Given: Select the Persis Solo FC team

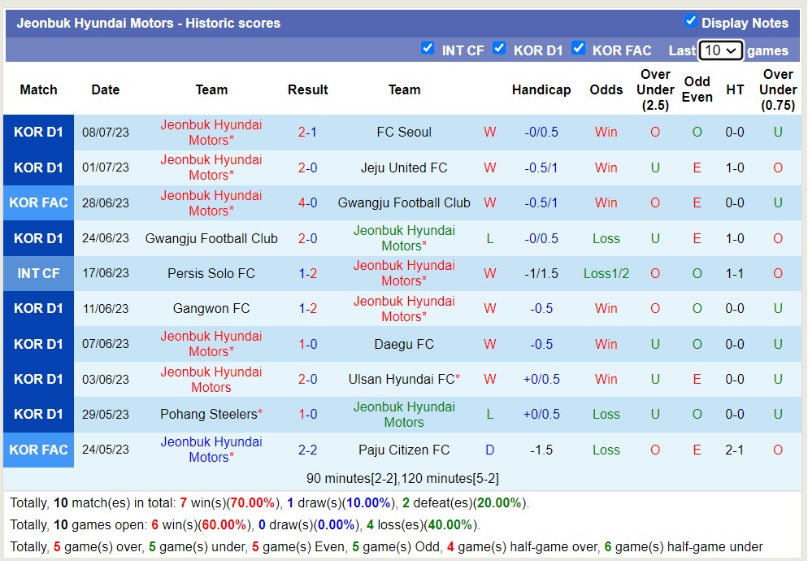Looking at the screenshot, I should tap(211, 273).
